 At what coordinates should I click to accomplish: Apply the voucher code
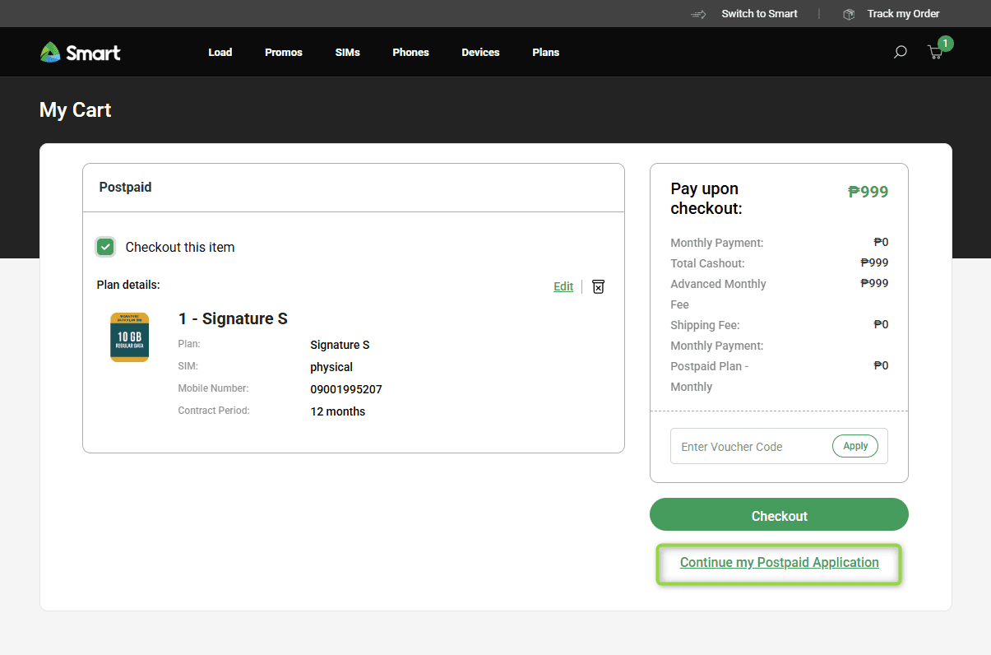coord(855,446)
